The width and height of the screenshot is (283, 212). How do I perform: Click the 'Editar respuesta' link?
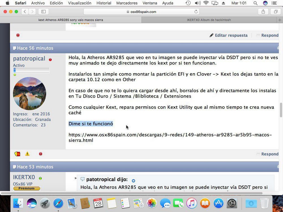231,35
